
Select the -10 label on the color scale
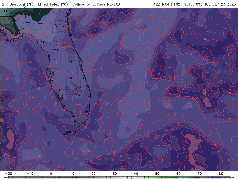click(x=30, y=174)
